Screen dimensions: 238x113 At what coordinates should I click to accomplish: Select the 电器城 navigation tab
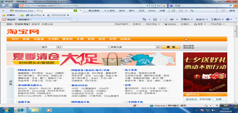(x=39, y=39)
